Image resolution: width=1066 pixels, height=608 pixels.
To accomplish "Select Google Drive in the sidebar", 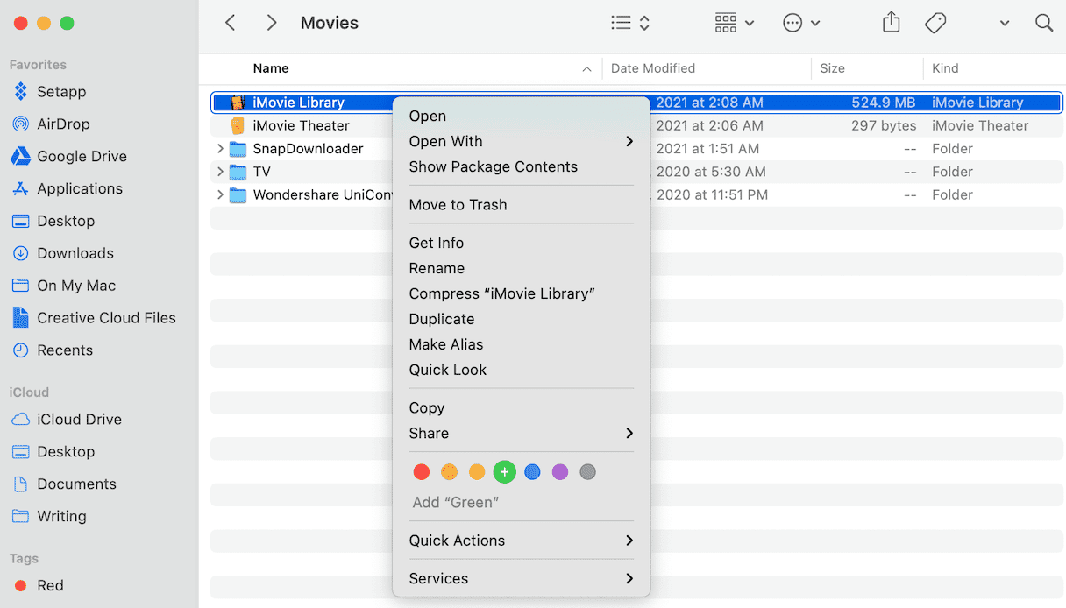I will [82, 157].
